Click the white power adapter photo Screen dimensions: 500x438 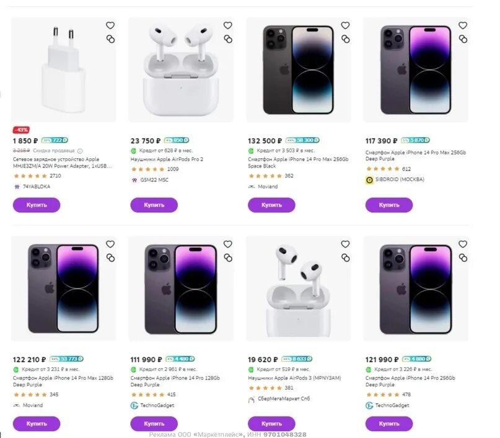coord(63,69)
